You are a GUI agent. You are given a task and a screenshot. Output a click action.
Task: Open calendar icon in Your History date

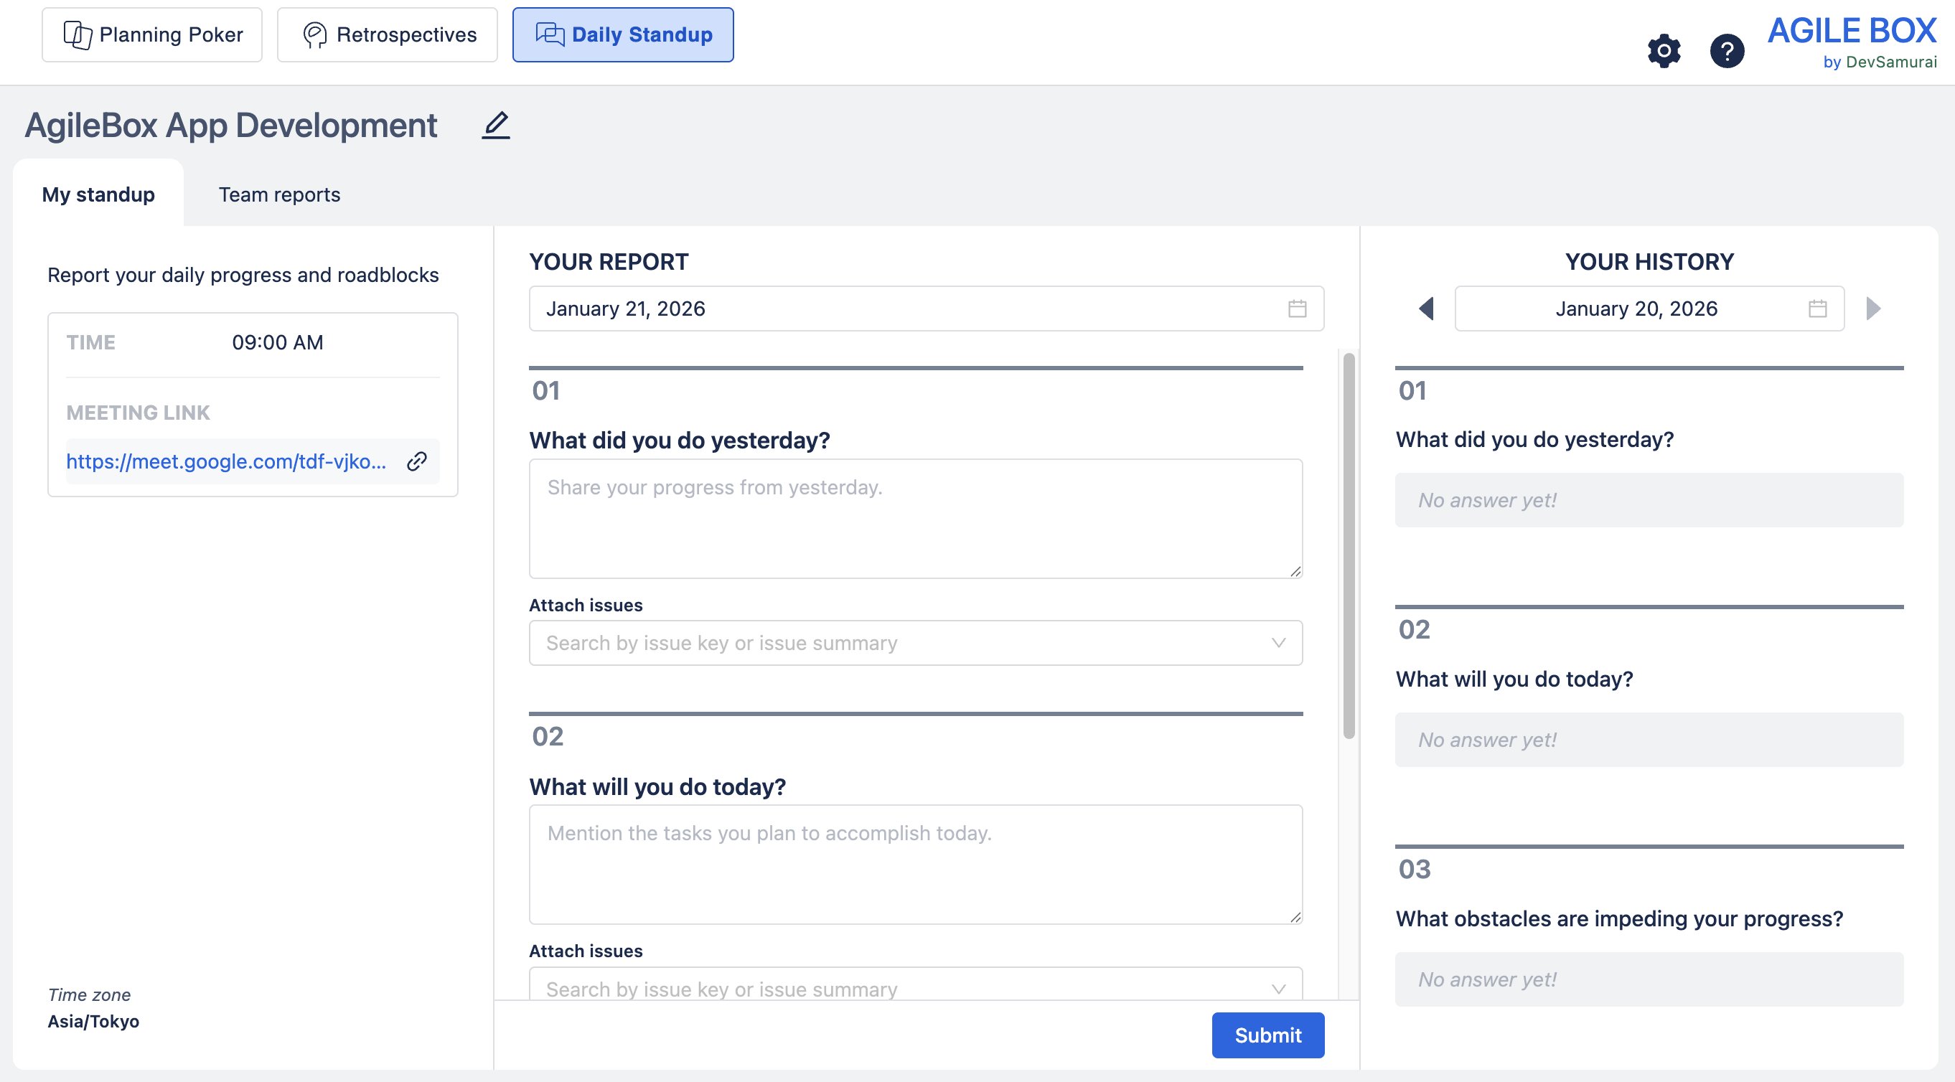(1817, 309)
